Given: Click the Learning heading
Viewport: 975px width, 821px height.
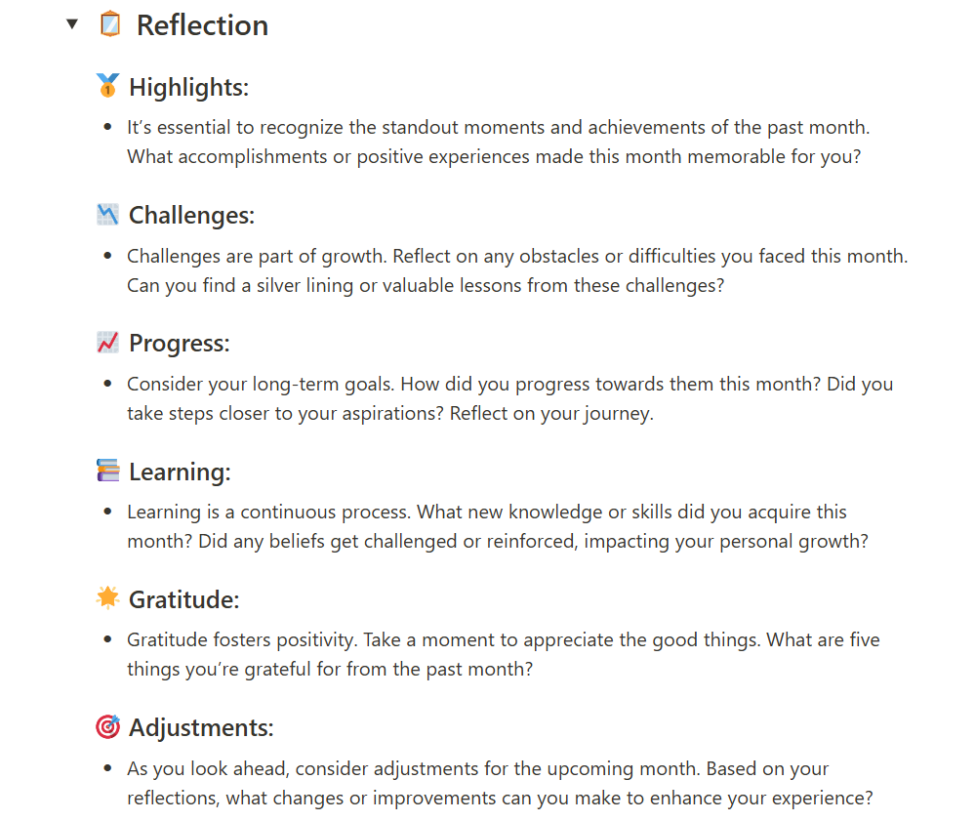Looking at the screenshot, I should 180,472.
